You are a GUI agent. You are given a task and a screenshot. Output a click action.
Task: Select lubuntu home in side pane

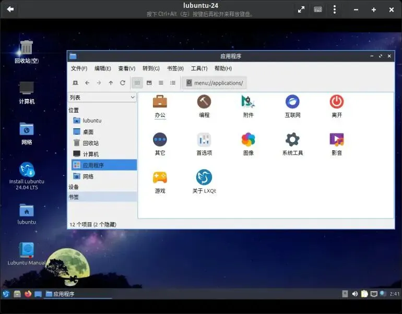[104, 120]
